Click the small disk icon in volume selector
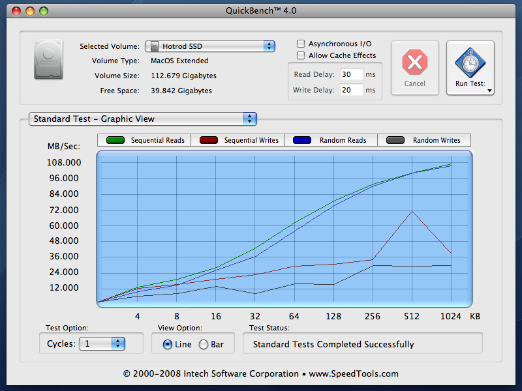Image resolution: width=522 pixels, height=391 pixels. pos(155,46)
